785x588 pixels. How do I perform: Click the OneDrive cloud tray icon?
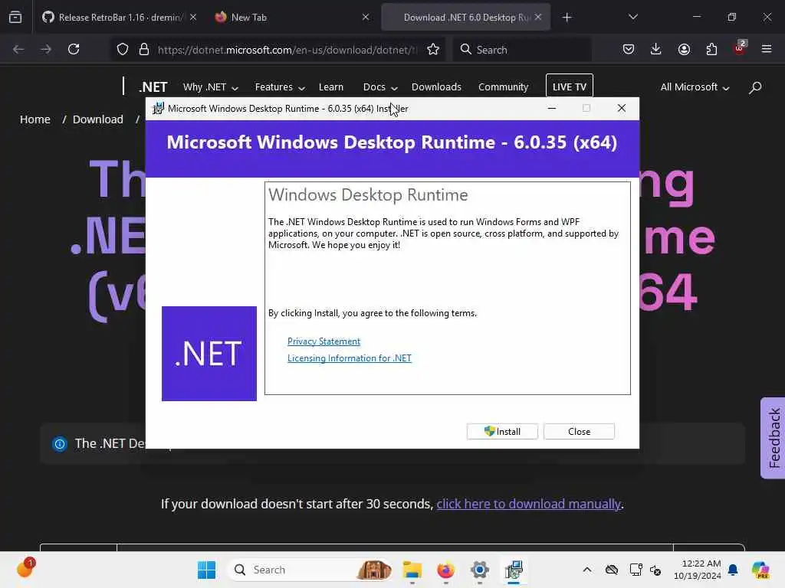[x=612, y=570]
